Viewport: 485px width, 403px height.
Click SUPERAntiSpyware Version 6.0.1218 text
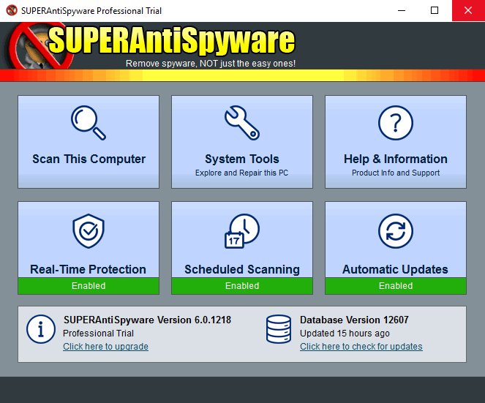147,320
